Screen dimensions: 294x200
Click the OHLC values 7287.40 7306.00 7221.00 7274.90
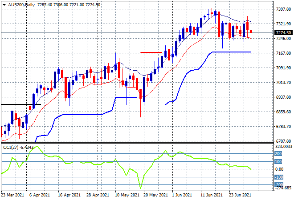69,5
